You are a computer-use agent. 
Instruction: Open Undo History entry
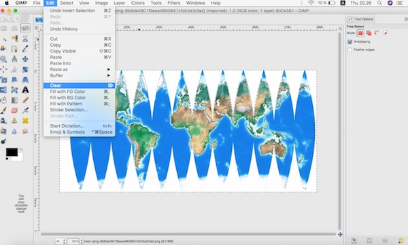(79, 29)
